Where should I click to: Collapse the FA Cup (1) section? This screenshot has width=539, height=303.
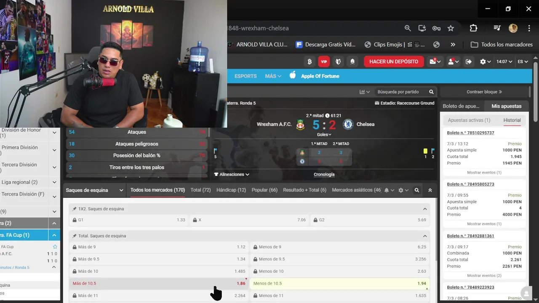click(54, 235)
